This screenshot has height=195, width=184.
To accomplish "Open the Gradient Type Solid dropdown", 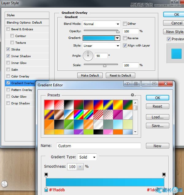I will [87, 157].
